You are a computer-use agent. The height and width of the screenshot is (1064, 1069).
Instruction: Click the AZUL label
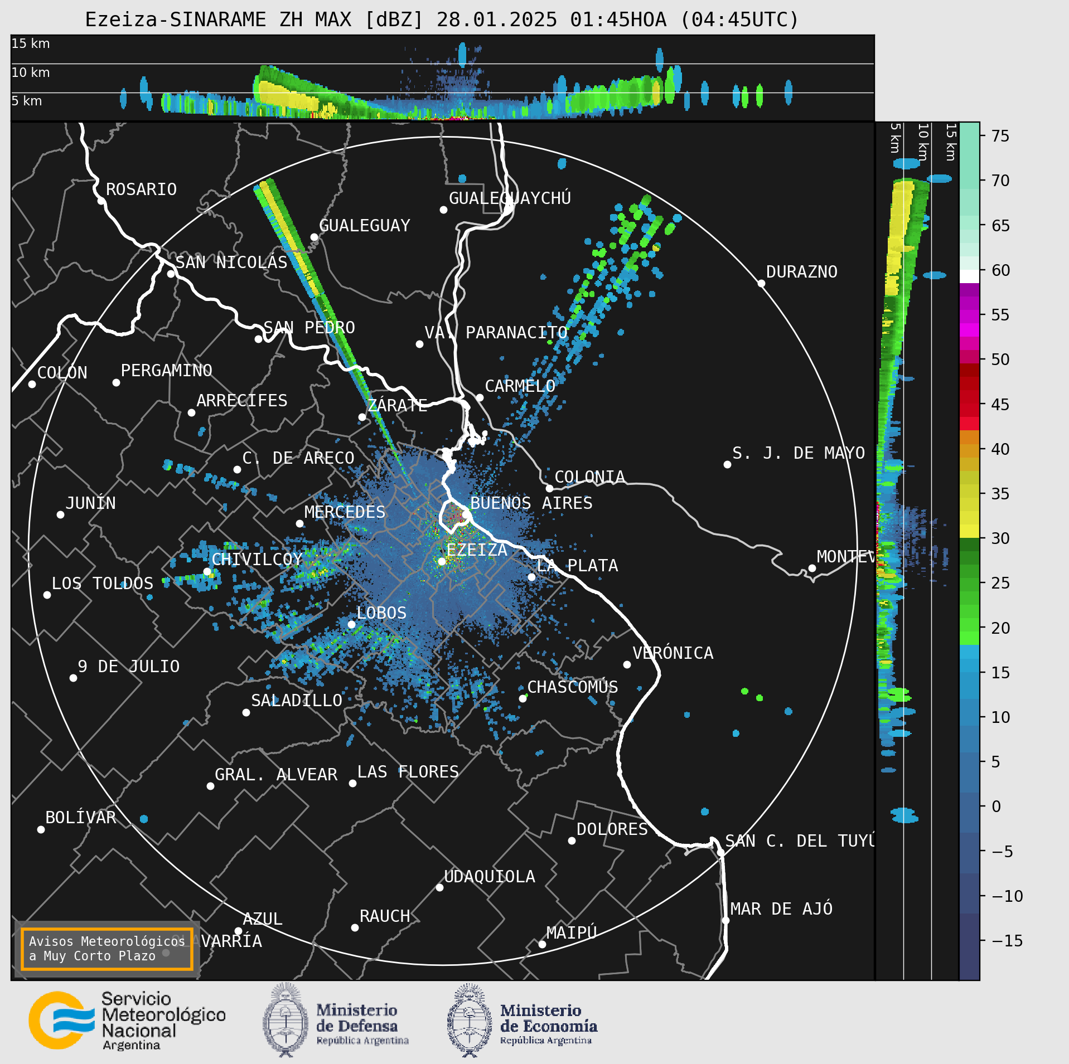coord(262,919)
